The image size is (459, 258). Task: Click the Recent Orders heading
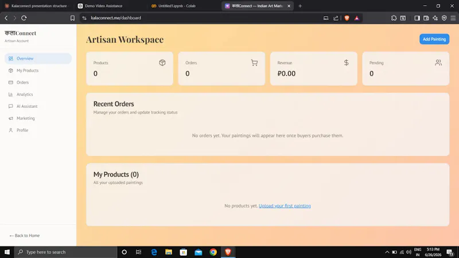coord(114,104)
